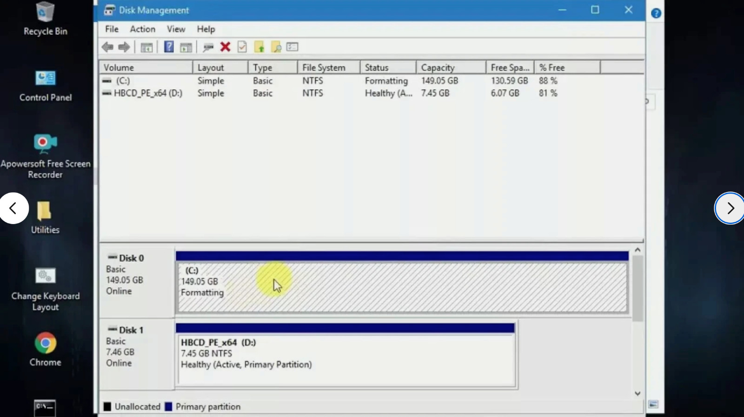
Task: Launch Apowersoft Free Screen Recorder icon
Action: click(x=45, y=156)
